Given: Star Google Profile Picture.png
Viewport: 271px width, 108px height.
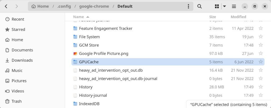Looking at the screenshot, I should pos(261,54).
